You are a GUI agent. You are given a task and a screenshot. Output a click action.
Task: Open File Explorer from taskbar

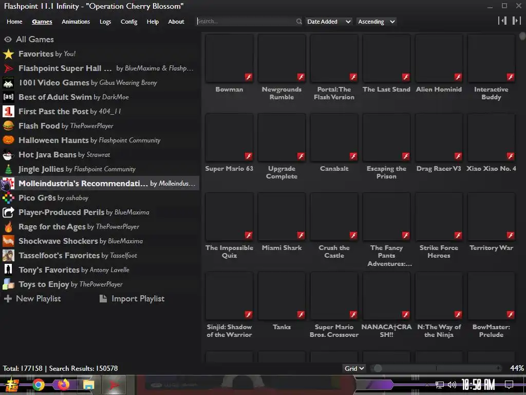point(88,385)
